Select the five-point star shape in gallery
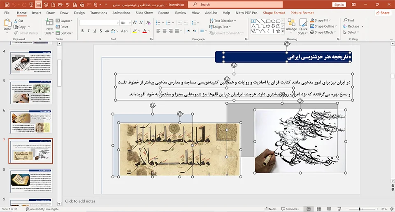The width and height of the screenshot is (395, 212). [278, 31]
